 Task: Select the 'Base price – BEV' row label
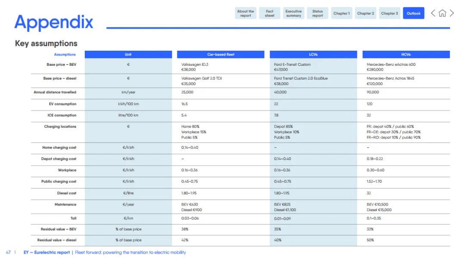(62, 64)
